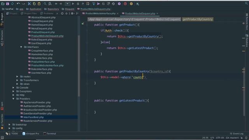Open local history clock icon

(113, 3)
